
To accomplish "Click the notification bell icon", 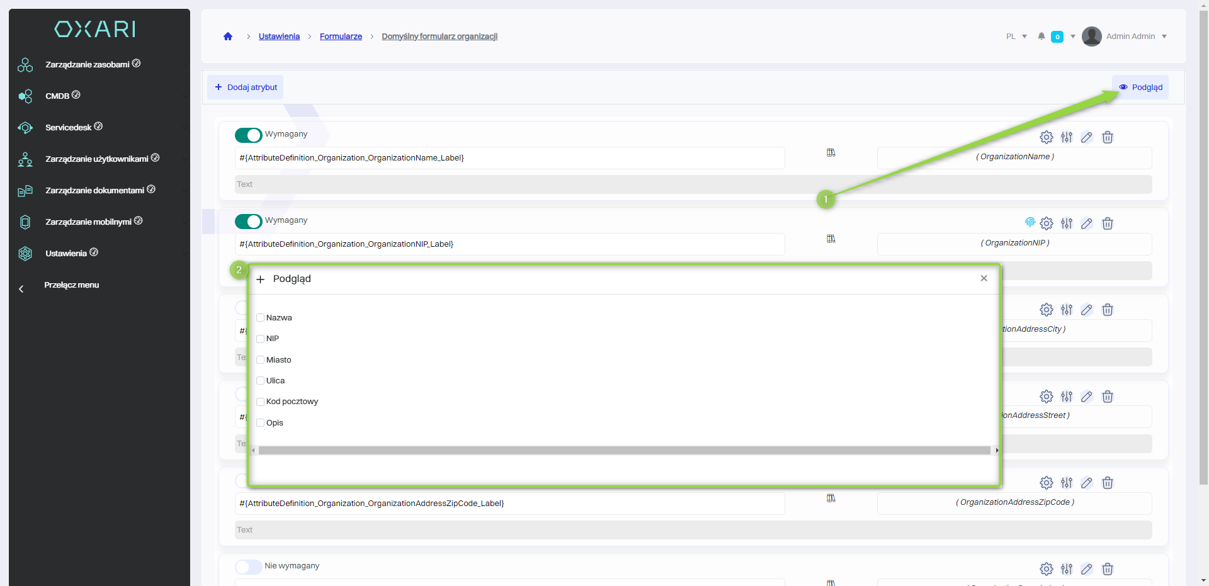I will [1042, 37].
